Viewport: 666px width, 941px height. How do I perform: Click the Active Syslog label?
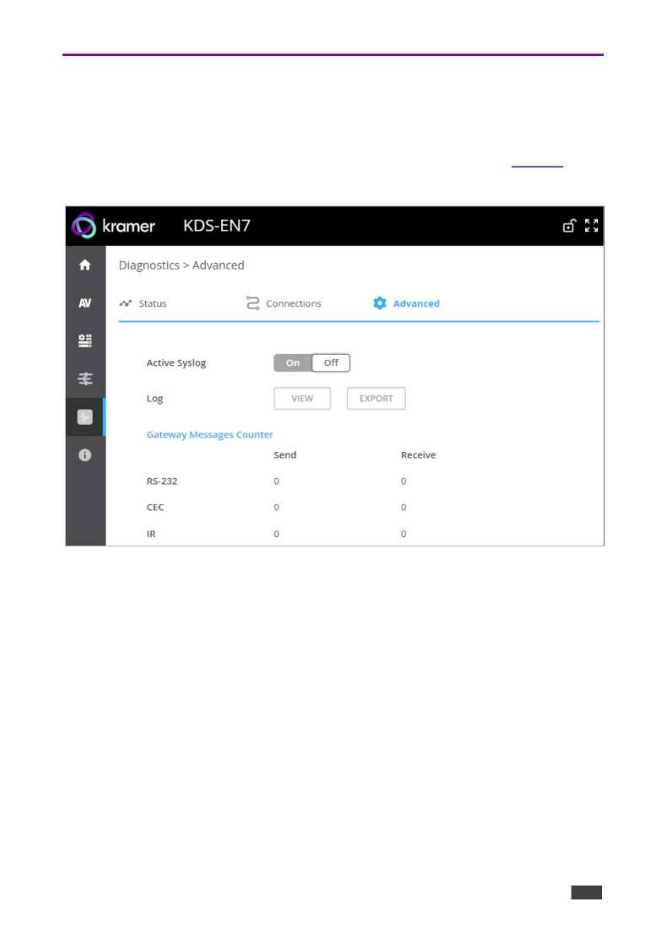(176, 363)
